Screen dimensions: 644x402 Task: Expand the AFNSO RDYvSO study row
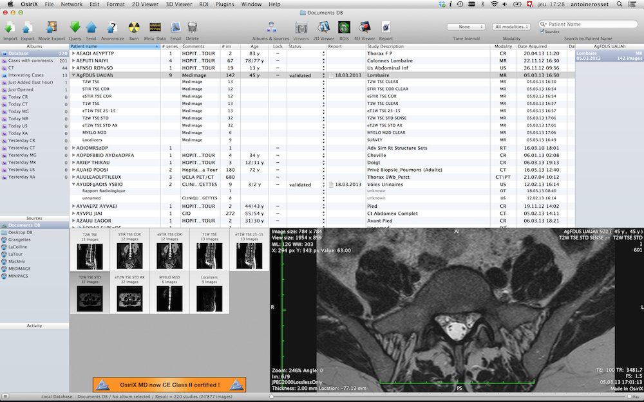(x=73, y=68)
